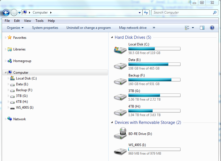Open the View menu
Screen dimensions: 221x161
click(x=27, y=21)
